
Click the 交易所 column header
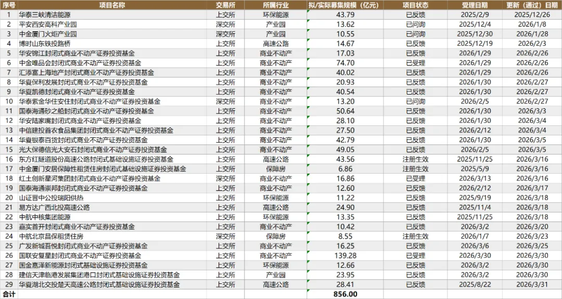pos(225,5)
